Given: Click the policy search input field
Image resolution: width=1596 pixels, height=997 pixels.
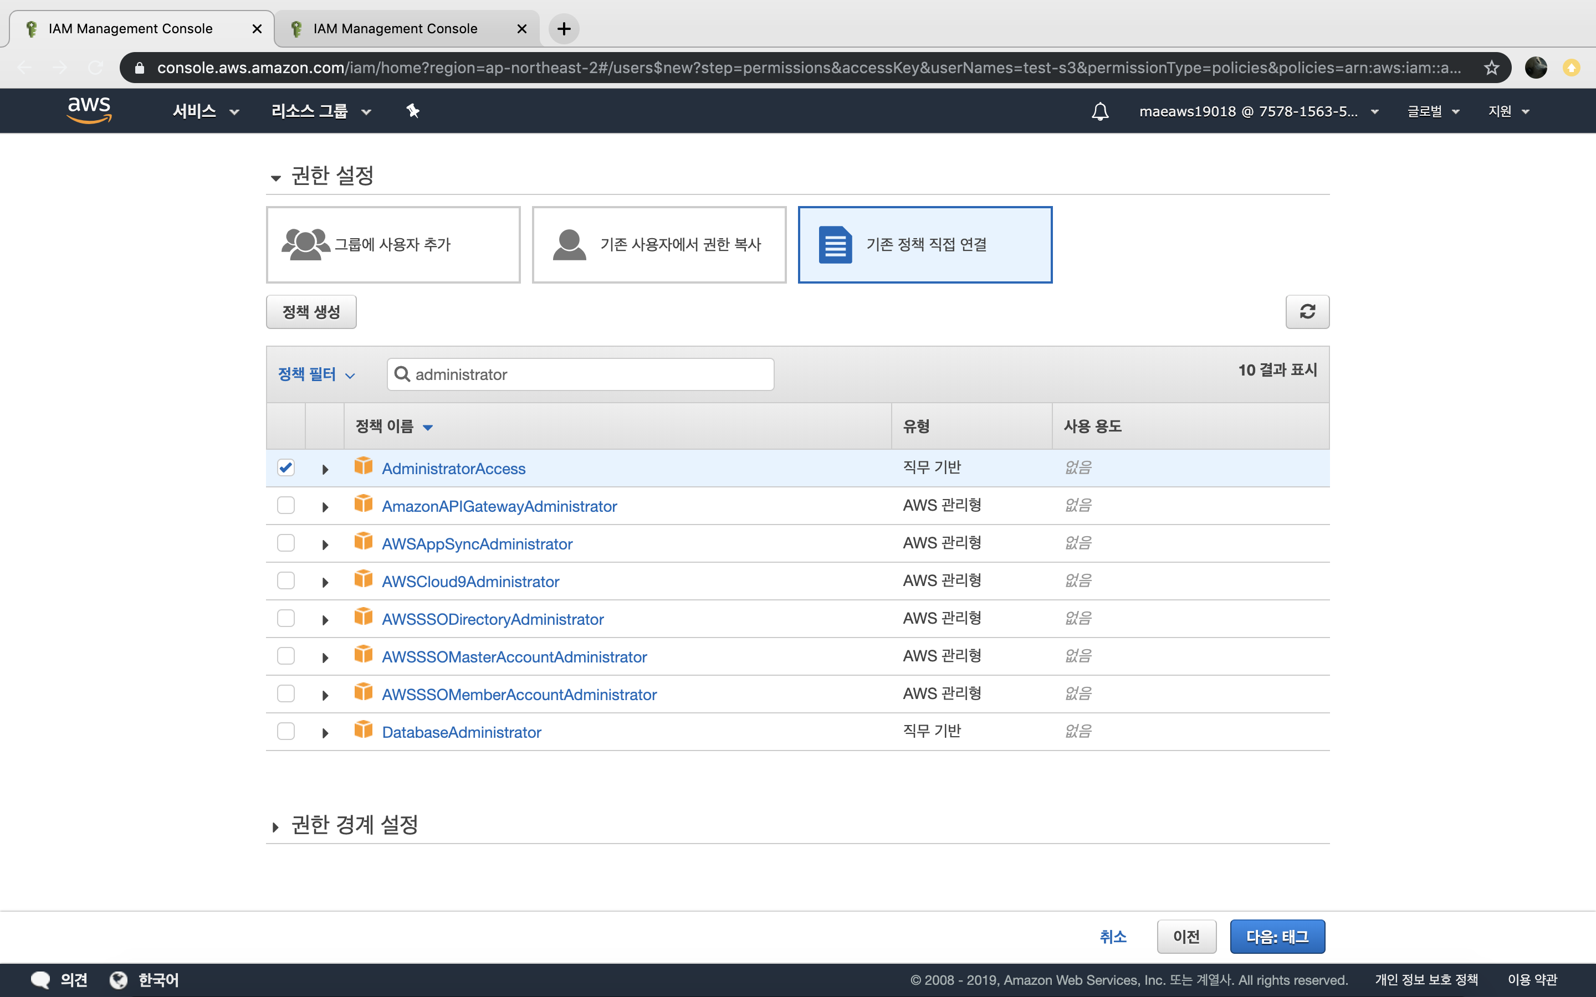Looking at the screenshot, I should [x=580, y=374].
